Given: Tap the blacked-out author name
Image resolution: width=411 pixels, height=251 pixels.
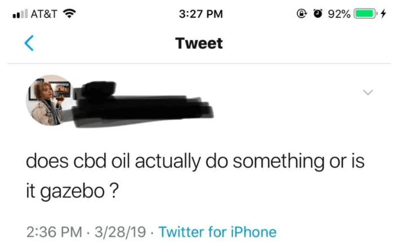Looking at the screenshot, I should pos(143,104).
